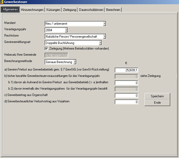Image resolution: width=179 pixels, height=158 pixels.
Task: Click the Speichern button
Action: [x=157, y=96]
